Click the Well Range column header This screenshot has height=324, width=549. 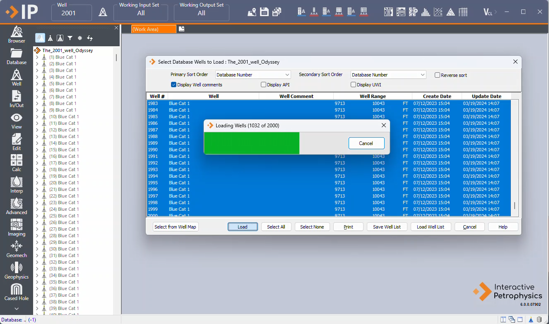coord(372,96)
